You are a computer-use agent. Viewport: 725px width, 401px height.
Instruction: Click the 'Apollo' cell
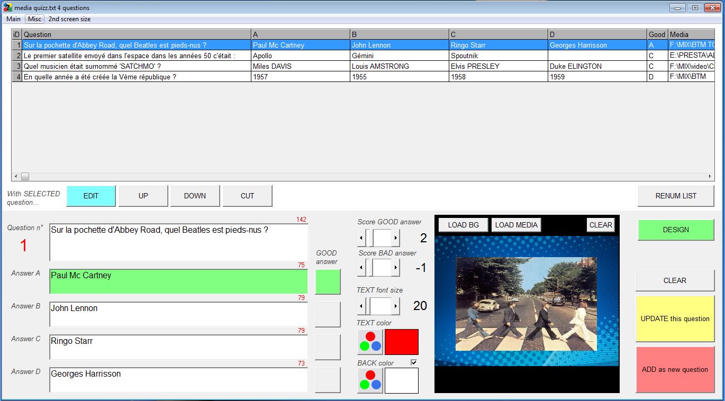[301, 56]
